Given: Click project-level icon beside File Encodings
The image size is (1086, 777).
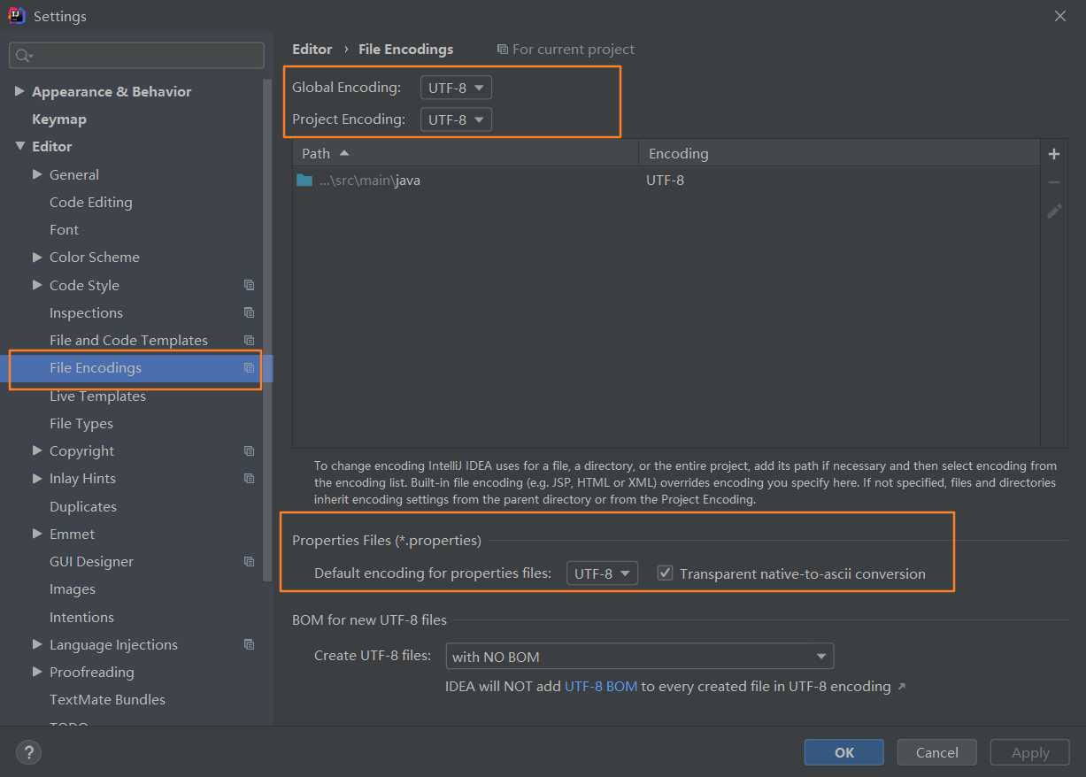Looking at the screenshot, I should click(250, 368).
